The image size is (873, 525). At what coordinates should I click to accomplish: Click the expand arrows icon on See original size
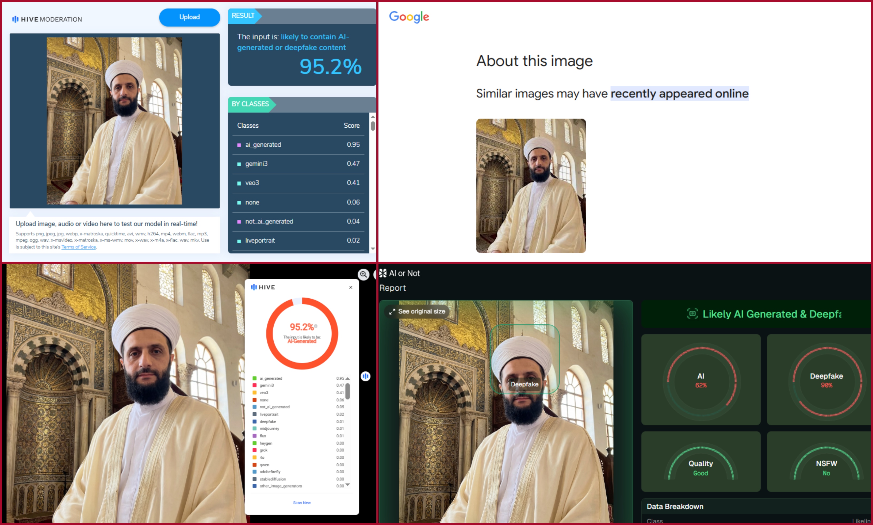click(392, 312)
